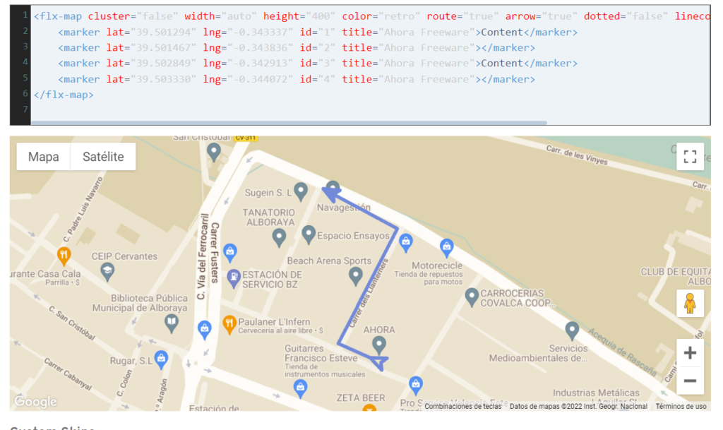
Task: Open Términos de uso link
Action: click(681, 406)
